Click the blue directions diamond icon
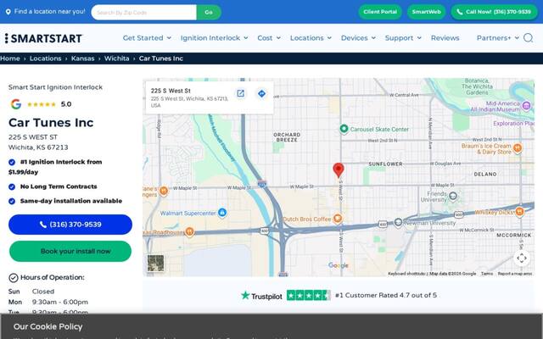Screen dimensions: 543x339 click(261, 93)
